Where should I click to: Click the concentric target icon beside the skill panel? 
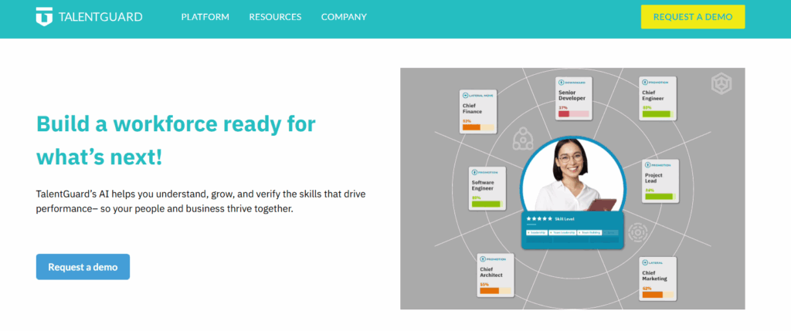coord(637,231)
